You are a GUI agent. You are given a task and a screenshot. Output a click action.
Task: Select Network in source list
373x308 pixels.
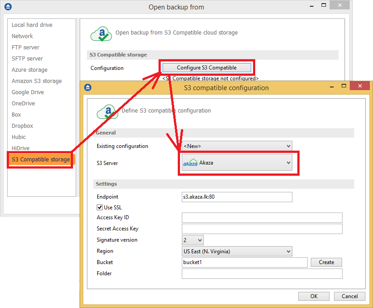[22, 36]
